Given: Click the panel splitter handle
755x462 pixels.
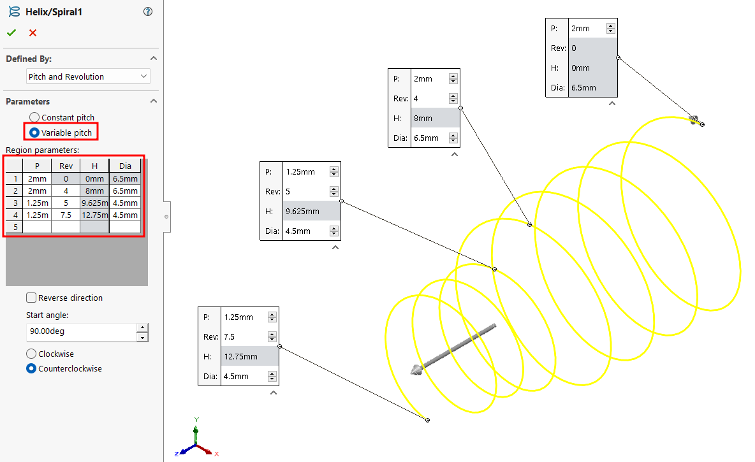Looking at the screenshot, I should coord(166,217).
